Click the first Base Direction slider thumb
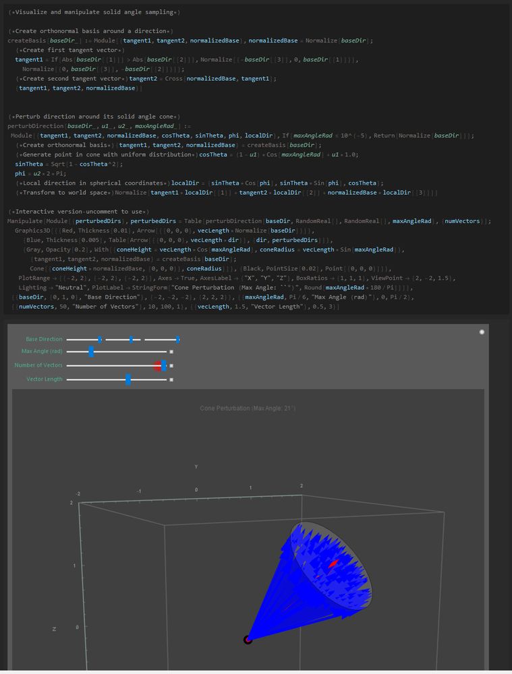Viewport: 512px width, 674px height. (x=100, y=340)
